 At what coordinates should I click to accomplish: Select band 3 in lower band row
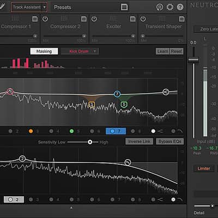point(34,199)
